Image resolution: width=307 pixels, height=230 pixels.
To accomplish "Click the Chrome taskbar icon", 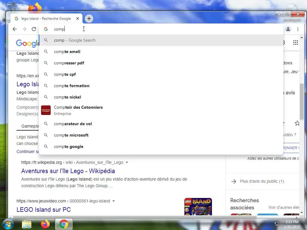I will 64,224.
